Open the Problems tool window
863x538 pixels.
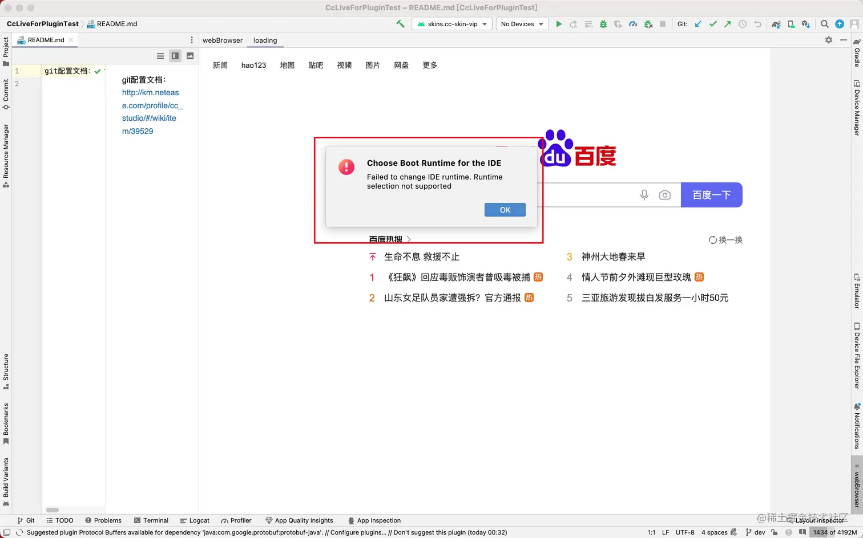pos(103,520)
